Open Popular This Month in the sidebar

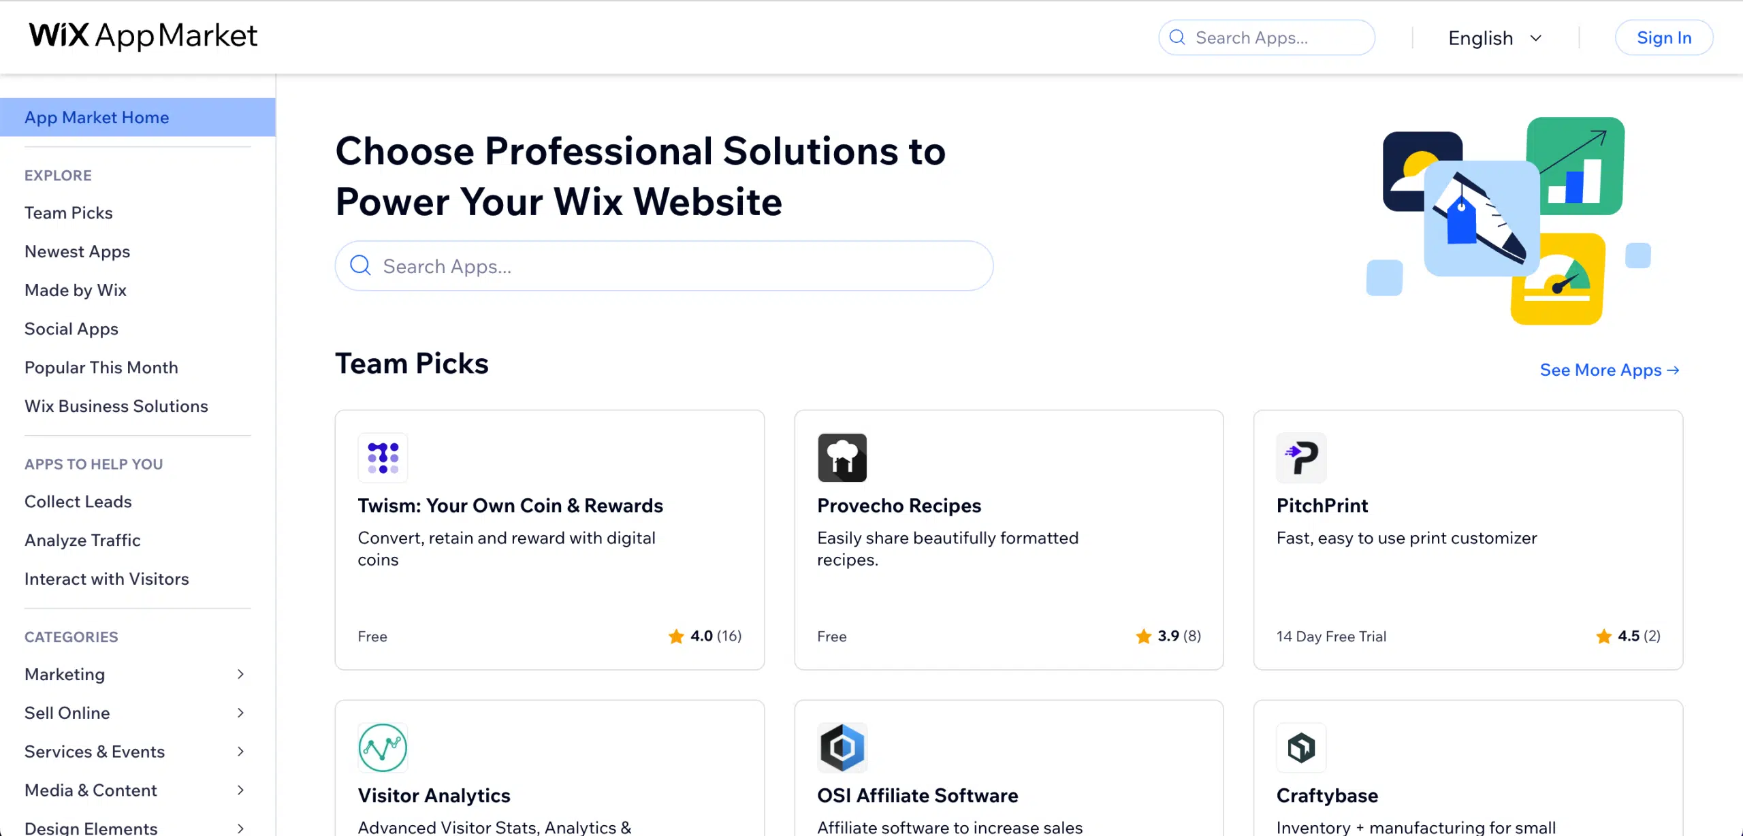coord(101,368)
